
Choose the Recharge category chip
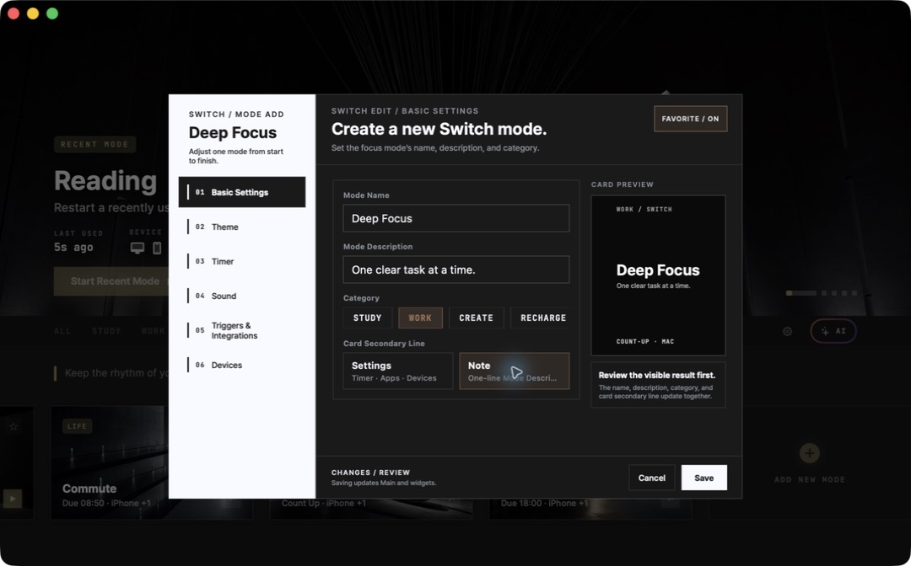point(541,318)
